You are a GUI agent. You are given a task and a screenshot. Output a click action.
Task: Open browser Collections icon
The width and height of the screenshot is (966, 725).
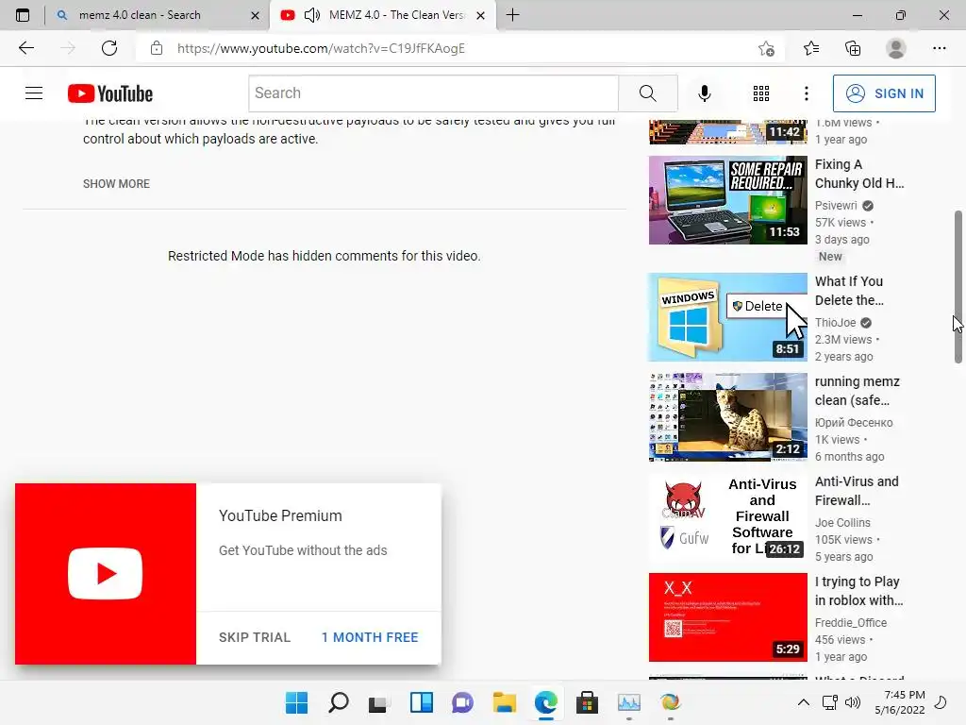pos(853,48)
